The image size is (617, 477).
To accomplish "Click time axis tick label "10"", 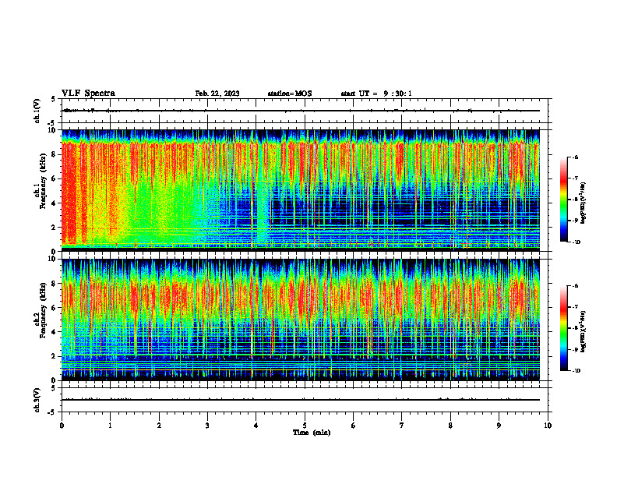I will [x=548, y=426].
